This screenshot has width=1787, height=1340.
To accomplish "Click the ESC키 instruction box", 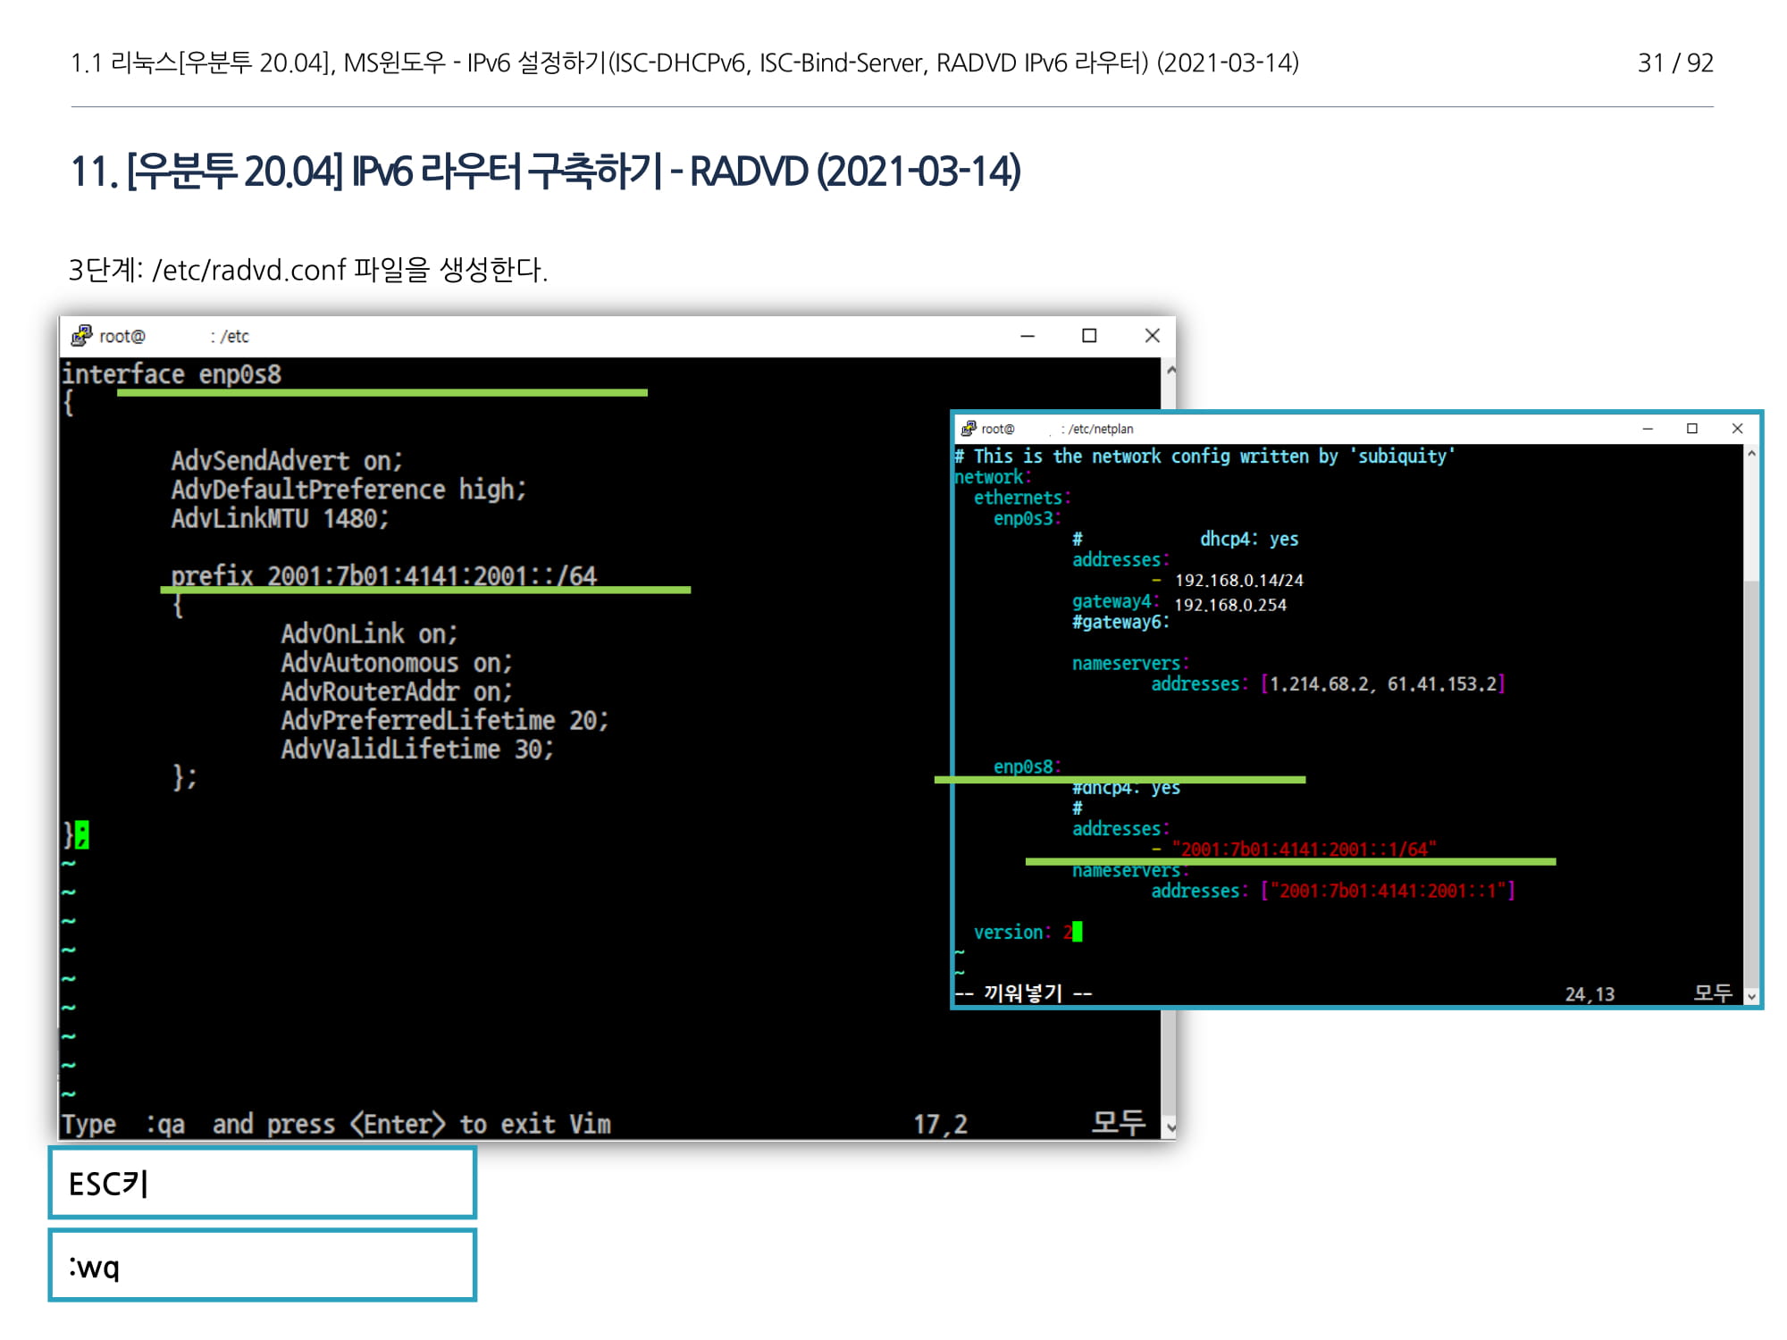I will click(x=262, y=1183).
